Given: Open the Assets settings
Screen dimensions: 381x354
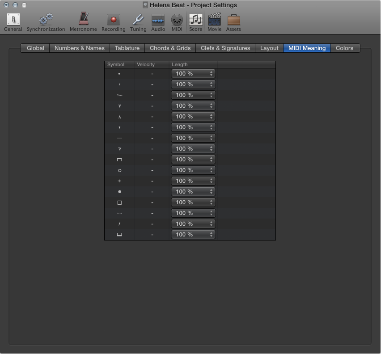Looking at the screenshot, I should click(233, 20).
